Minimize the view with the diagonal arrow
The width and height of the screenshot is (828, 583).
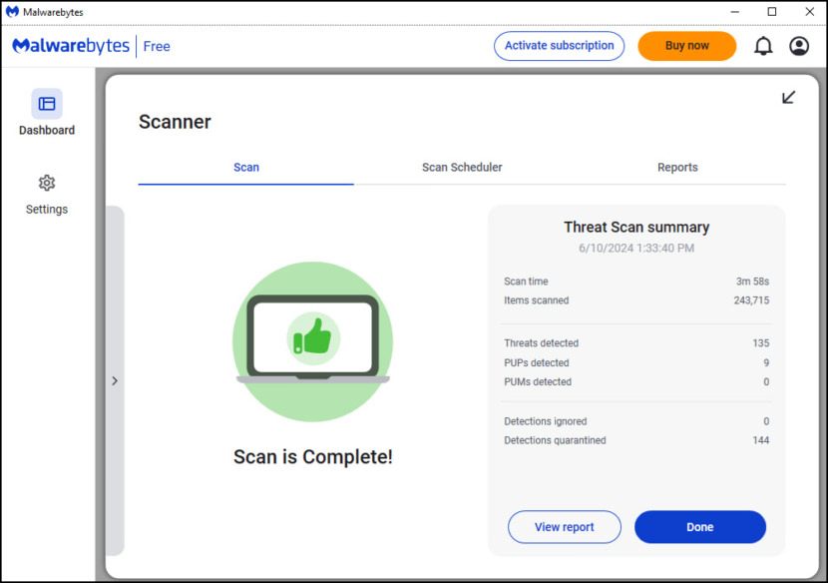pos(789,97)
